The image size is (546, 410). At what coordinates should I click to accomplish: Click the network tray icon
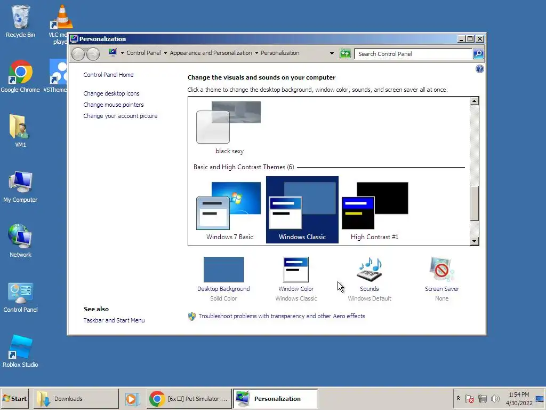coord(482,398)
